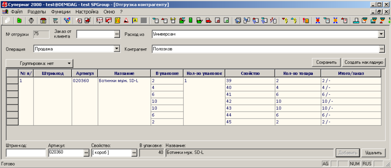Click the Итого/заказ cell showing 4 / -
The width and height of the screenshot is (391, 168).
point(351,87)
